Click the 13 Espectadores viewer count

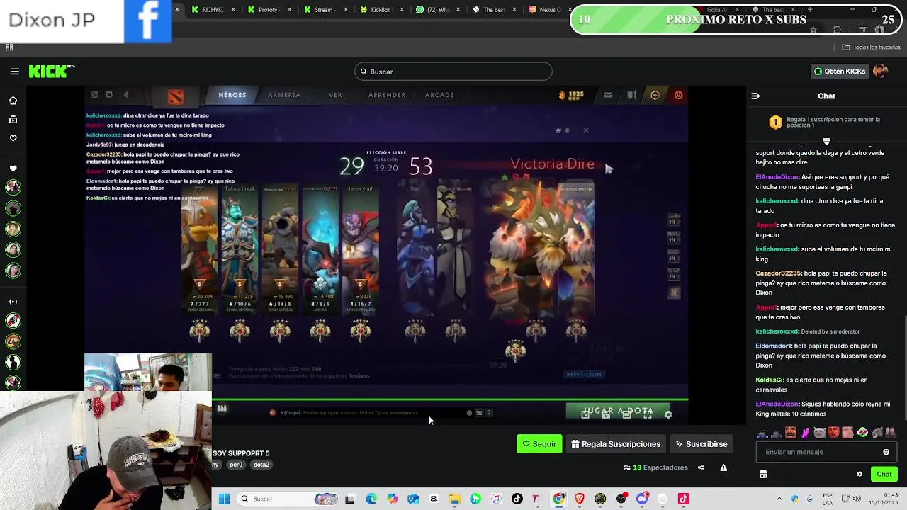pos(655,467)
